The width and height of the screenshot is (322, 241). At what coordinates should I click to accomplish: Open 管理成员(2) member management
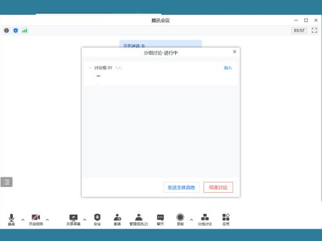[x=138, y=219]
